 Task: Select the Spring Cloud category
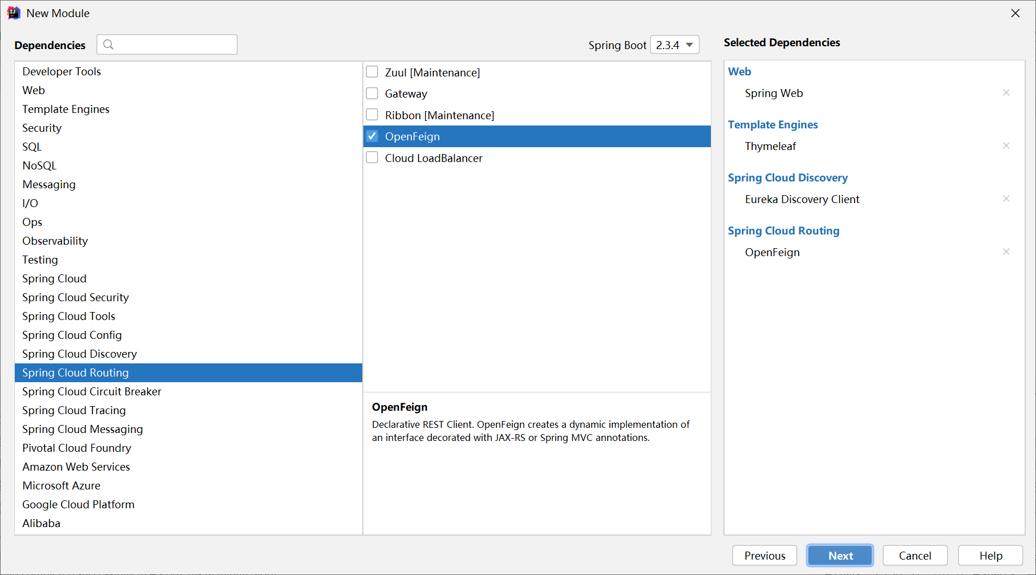[188, 278]
